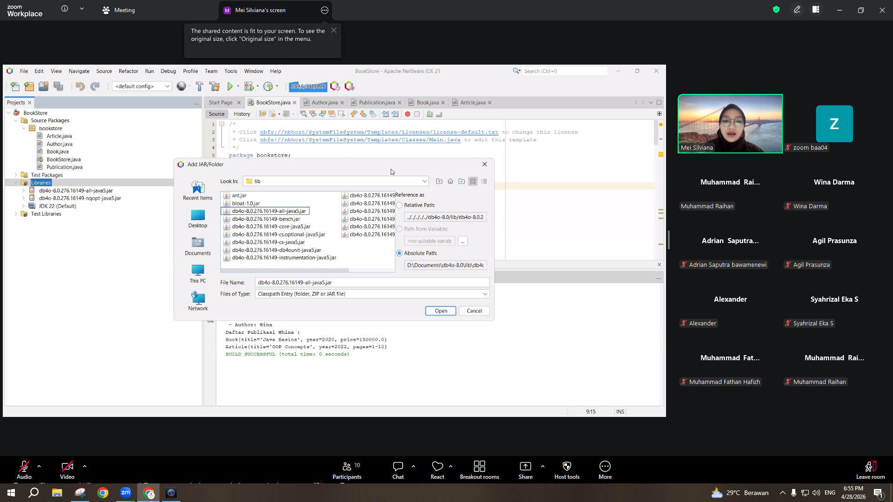This screenshot has height=502, width=893.
Task: Click the memory usage indicator bar
Action: click(308, 86)
